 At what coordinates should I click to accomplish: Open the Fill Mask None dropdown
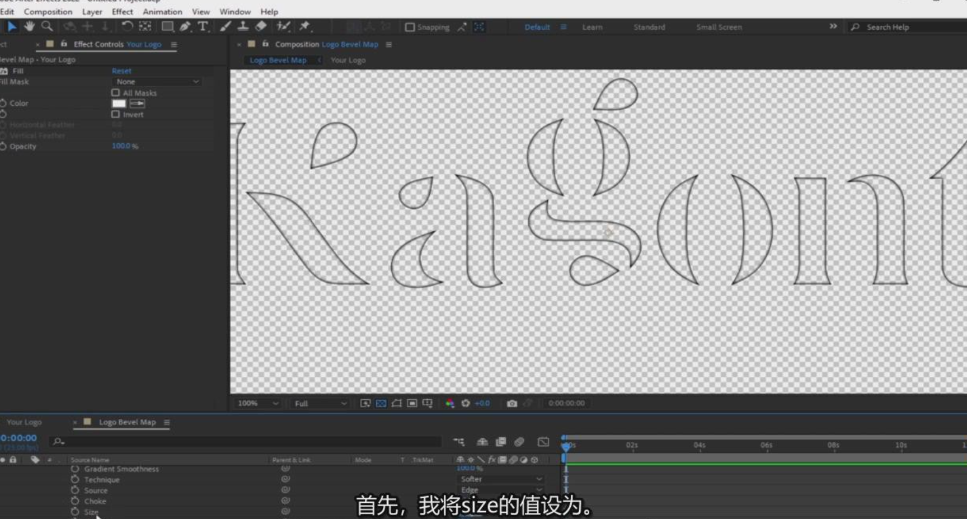(157, 82)
